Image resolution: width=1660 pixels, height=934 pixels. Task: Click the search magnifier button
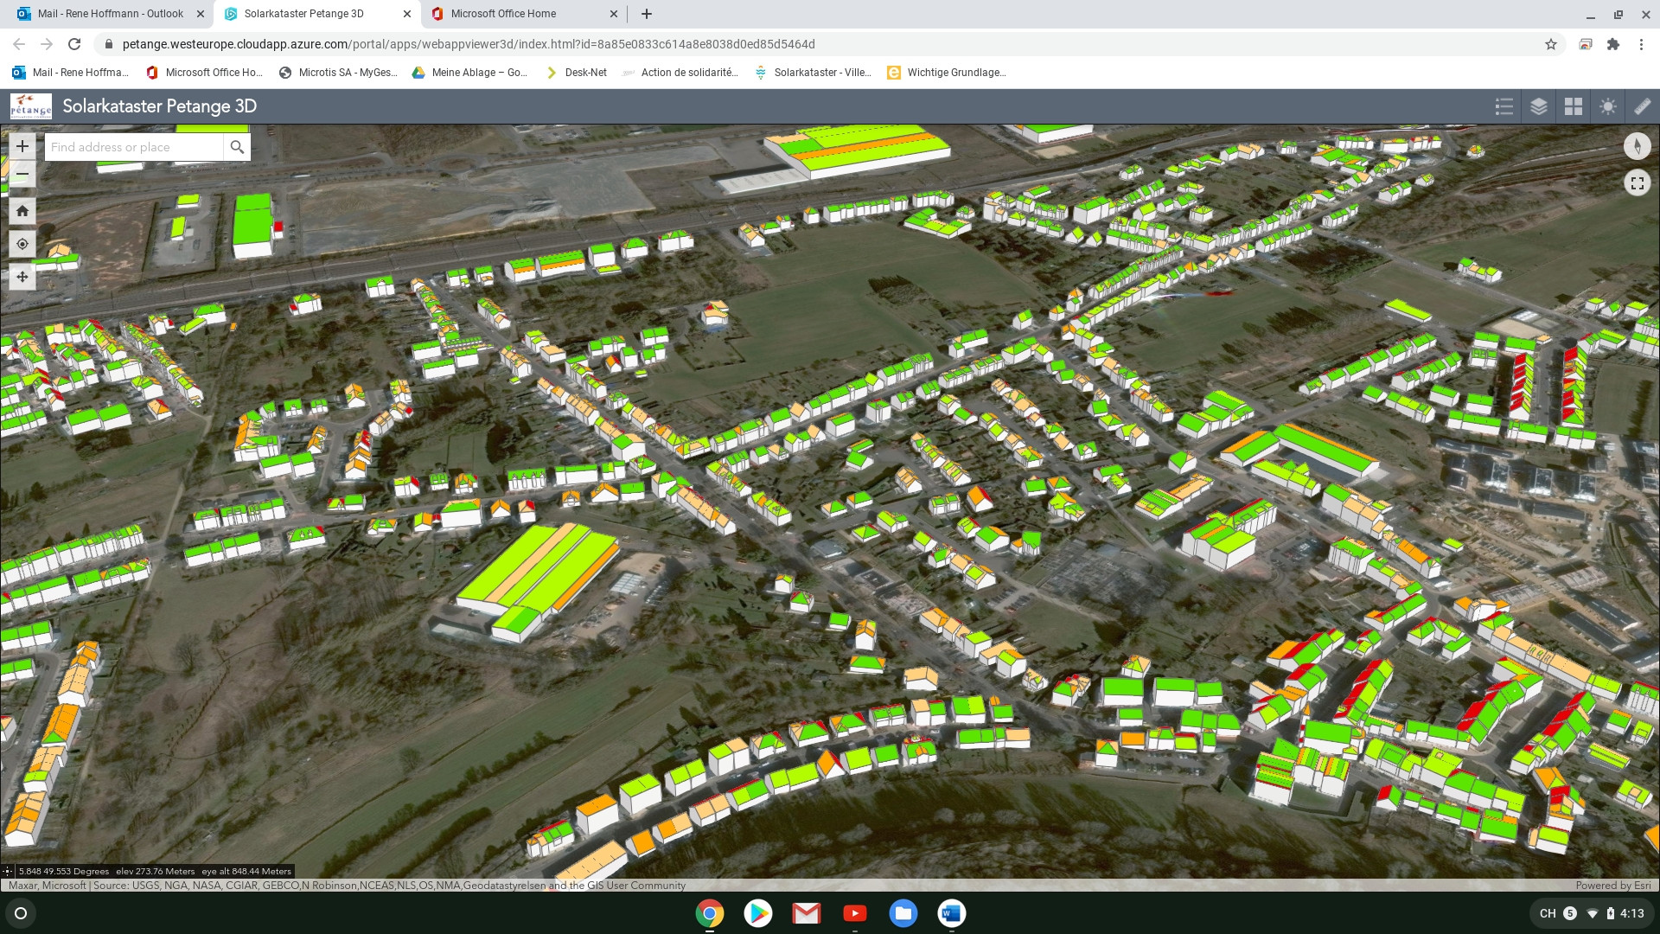click(x=237, y=147)
